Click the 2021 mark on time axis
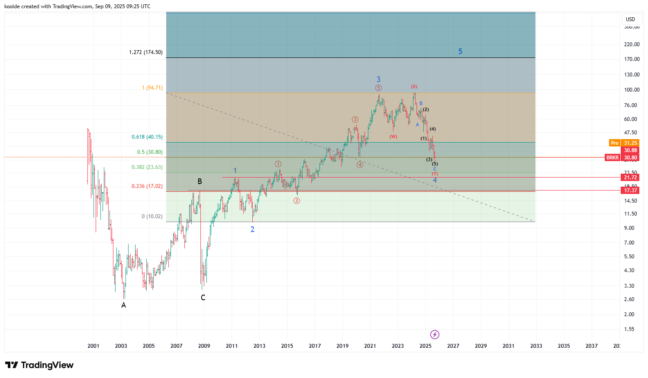The image size is (648, 378). point(370,346)
